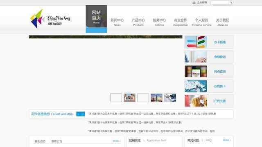Open the News (新闻中心) menu
262x147 pixels.
(117, 22)
